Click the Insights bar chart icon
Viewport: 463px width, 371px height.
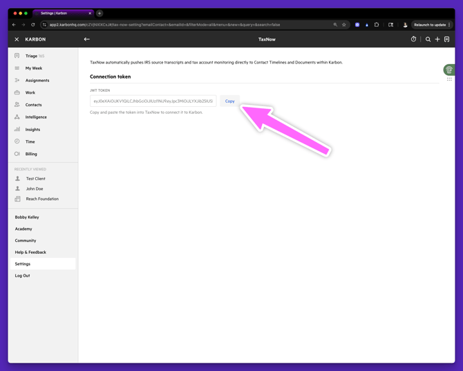click(x=17, y=129)
